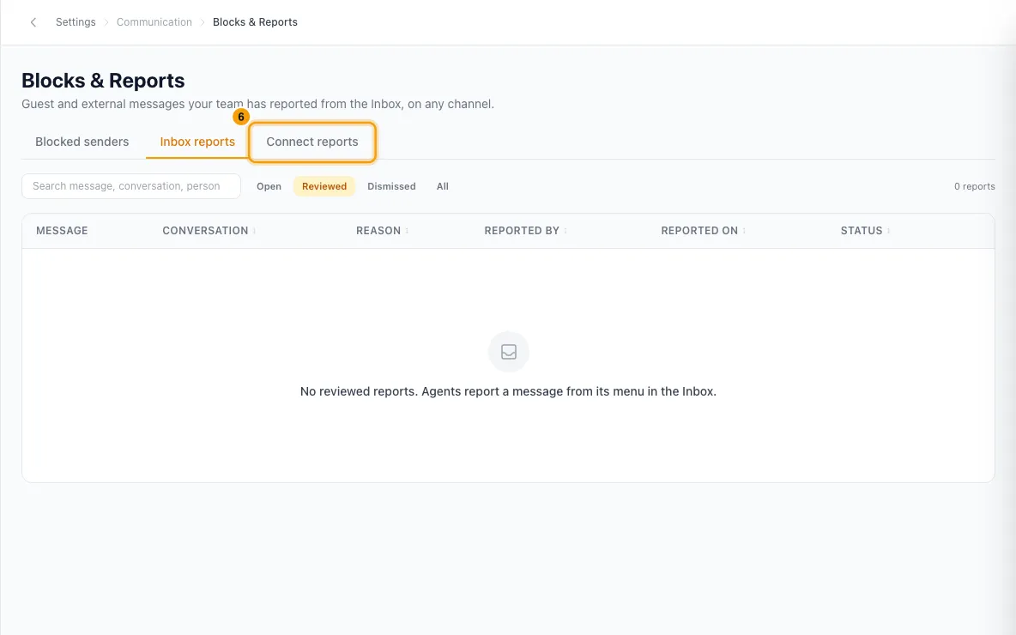Switch to Blocked senders tab
The height and width of the screenshot is (635, 1016).
tap(82, 142)
